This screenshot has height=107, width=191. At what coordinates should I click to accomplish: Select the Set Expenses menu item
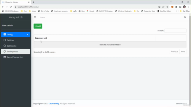pyautogui.click(x=16, y=51)
